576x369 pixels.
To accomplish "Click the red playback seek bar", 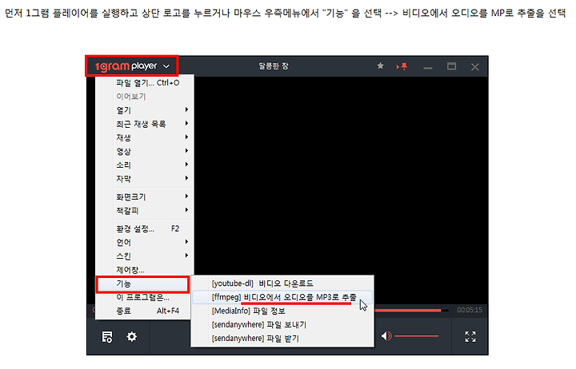I will [411, 311].
